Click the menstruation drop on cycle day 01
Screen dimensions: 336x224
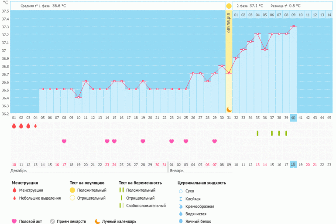[x=14, y=126]
